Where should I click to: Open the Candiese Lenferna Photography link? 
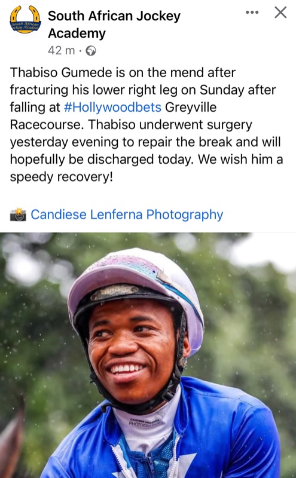click(127, 215)
